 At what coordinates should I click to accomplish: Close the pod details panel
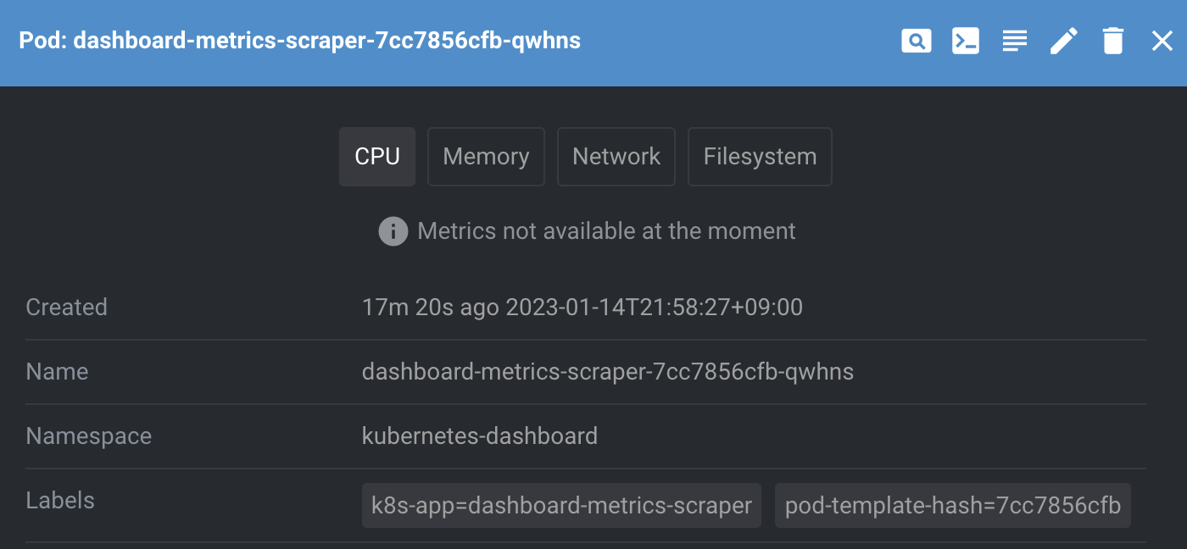(x=1162, y=41)
